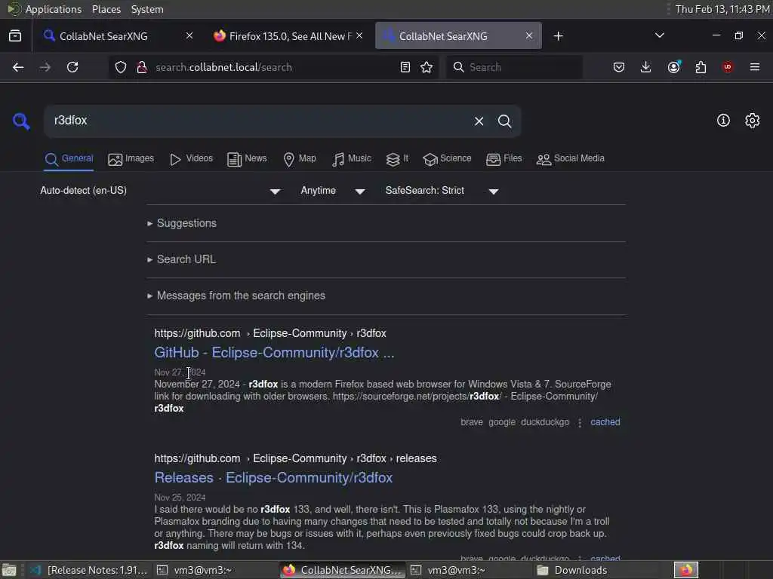Select the Social Media category

[571, 158]
